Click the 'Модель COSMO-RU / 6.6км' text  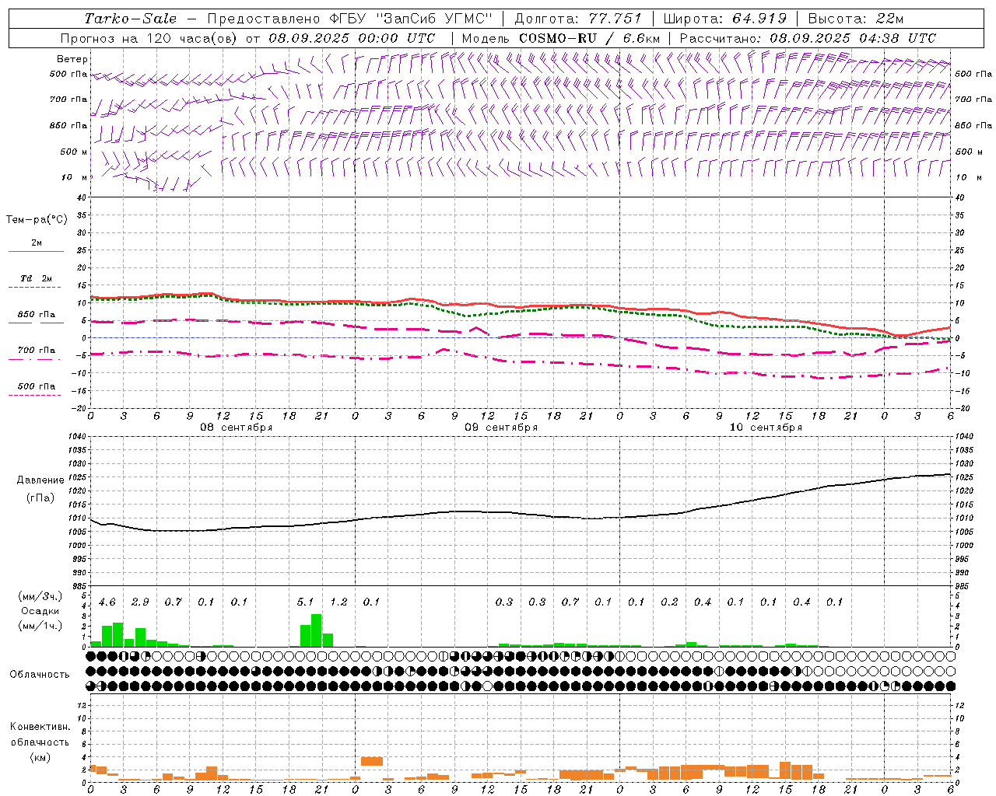(560, 38)
